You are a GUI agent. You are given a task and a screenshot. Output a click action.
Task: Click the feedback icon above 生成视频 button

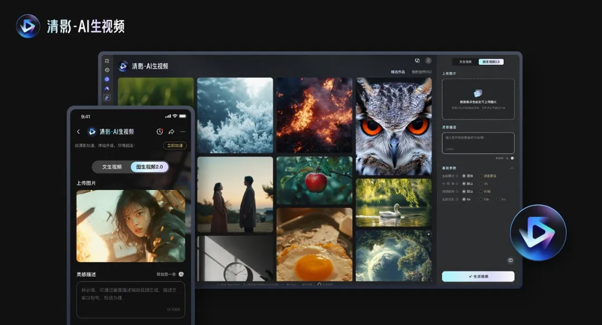pos(510,260)
